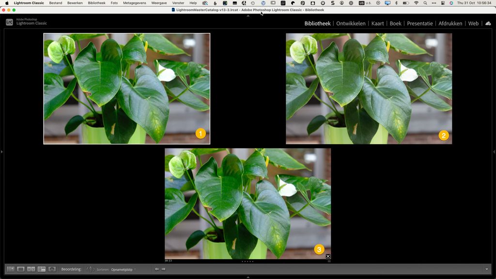Open toolbar content dropdown triangle at far right
496x279 pixels.
coord(487,269)
